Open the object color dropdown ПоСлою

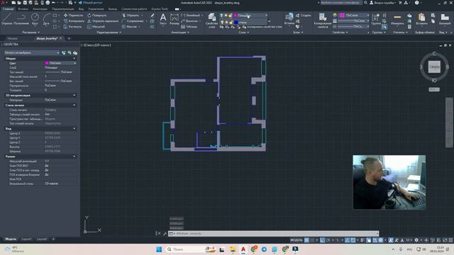(x=355, y=16)
